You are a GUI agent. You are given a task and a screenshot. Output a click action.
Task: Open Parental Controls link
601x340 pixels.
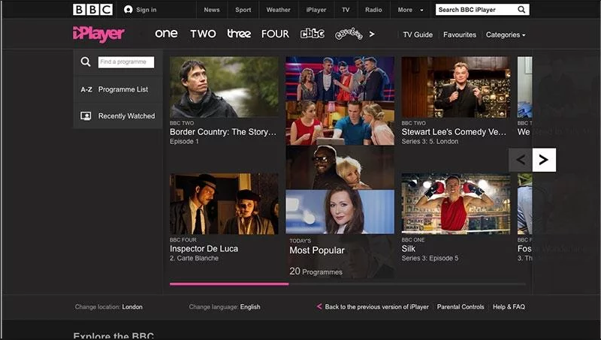coord(461,307)
